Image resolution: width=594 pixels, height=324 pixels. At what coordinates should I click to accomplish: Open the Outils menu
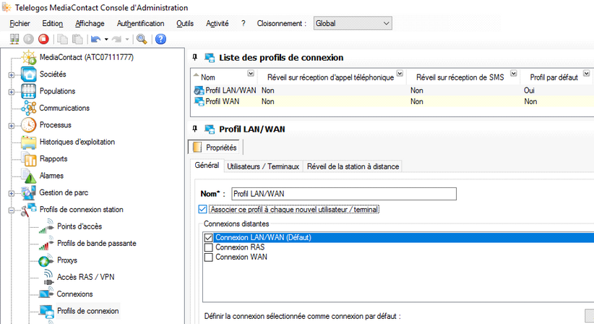pyautogui.click(x=185, y=23)
